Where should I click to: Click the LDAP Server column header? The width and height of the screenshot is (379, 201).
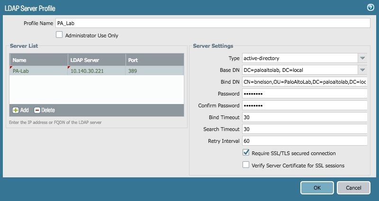point(97,60)
